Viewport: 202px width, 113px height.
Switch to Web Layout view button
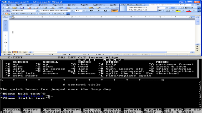[x=9, y=52]
